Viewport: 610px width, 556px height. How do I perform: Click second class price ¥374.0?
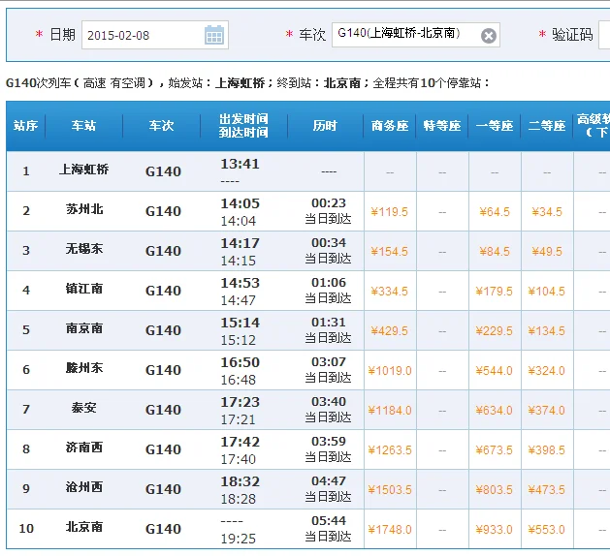tap(547, 411)
